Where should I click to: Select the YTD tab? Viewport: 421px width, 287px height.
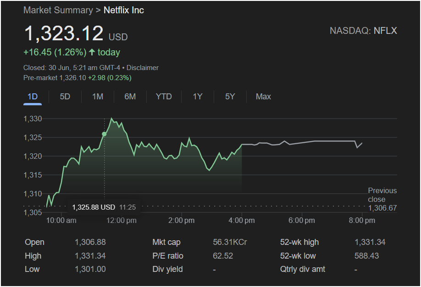coord(164,97)
